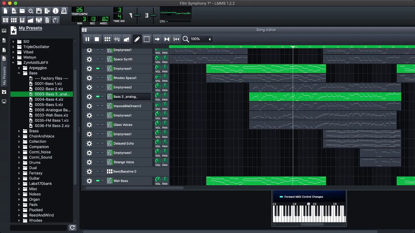Expand the SID preset folder

[x=13, y=41]
